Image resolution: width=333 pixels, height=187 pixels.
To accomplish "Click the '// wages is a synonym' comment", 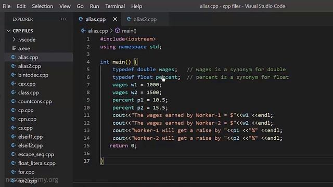I will (x=236, y=70).
